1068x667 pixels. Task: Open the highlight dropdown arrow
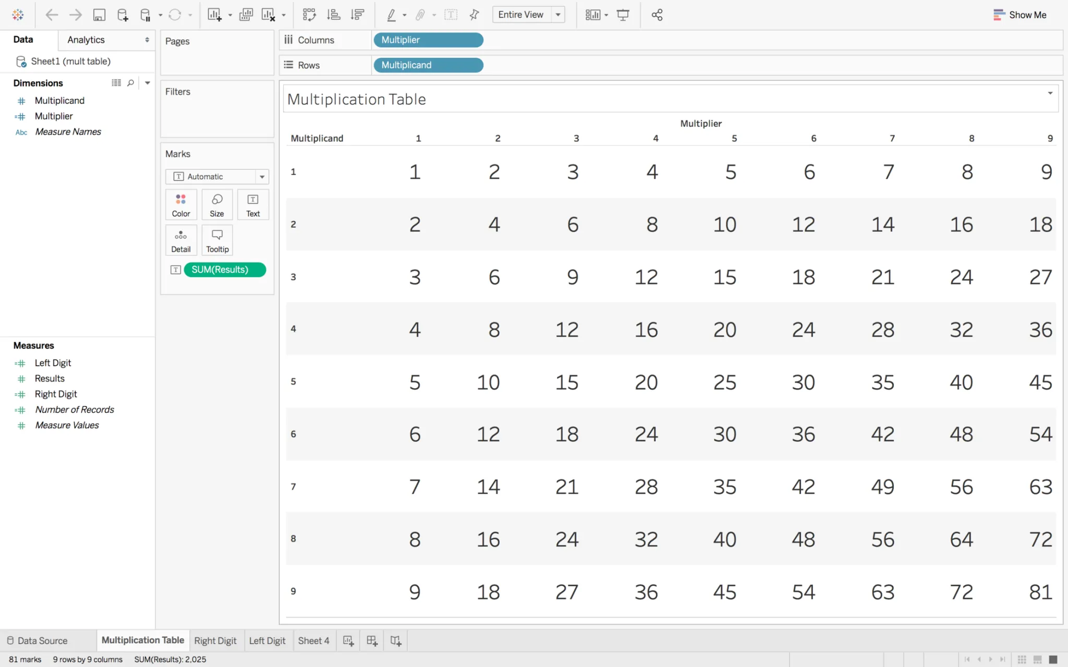pyautogui.click(x=404, y=15)
